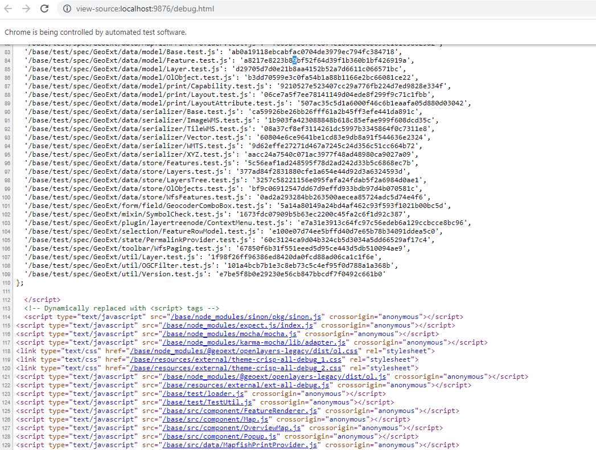Open the /base/test/TestUtil.js link
This screenshot has width=596, height=450.
pyautogui.click(x=207, y=403)
